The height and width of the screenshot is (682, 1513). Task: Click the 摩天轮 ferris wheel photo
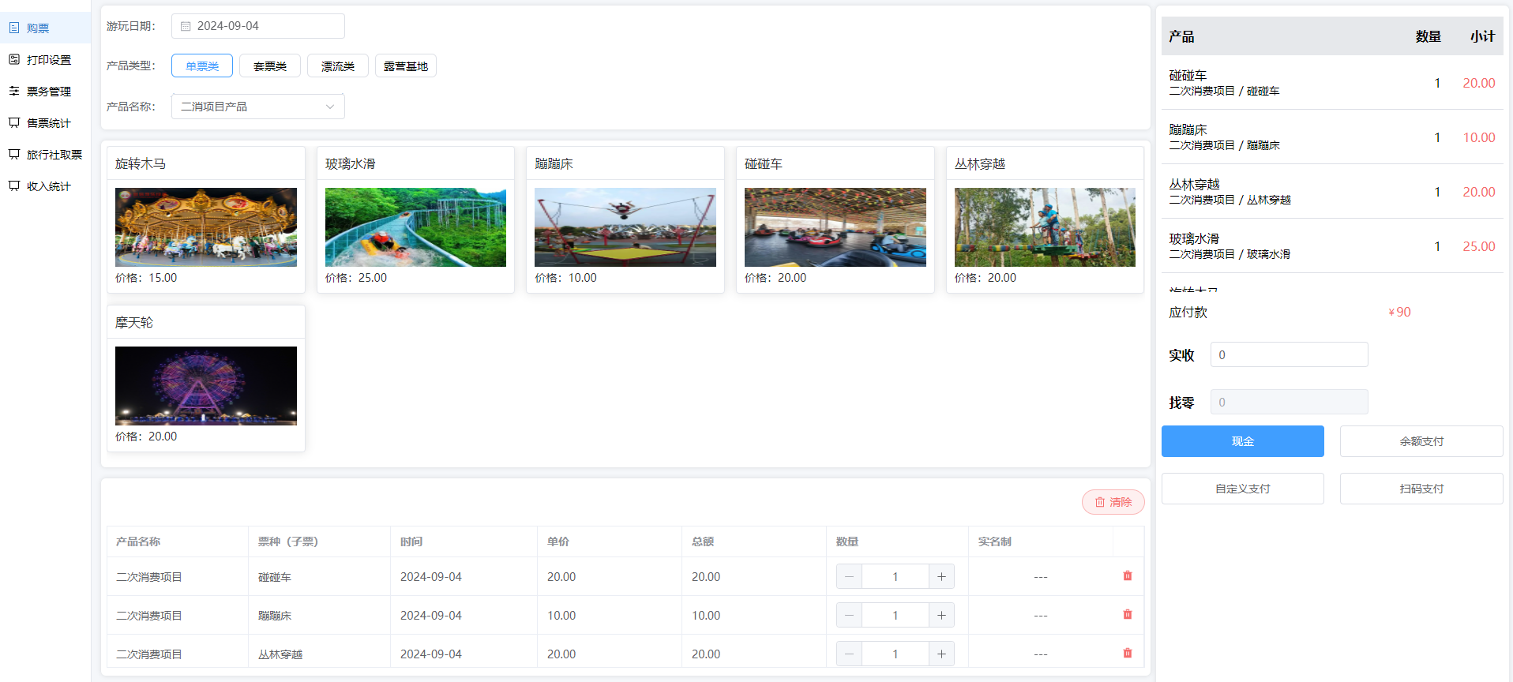pyautogui.click(x=206, y=386)
